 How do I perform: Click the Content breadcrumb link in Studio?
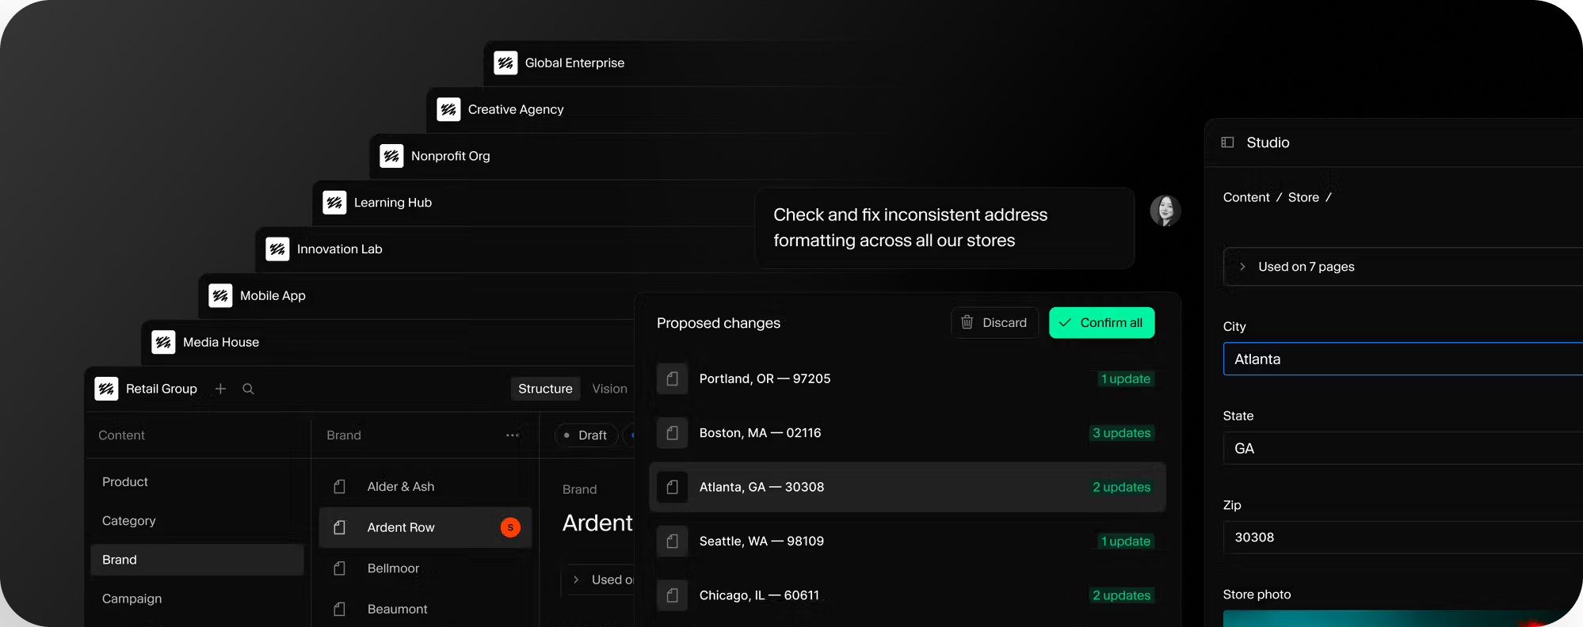pos(1246,198)
